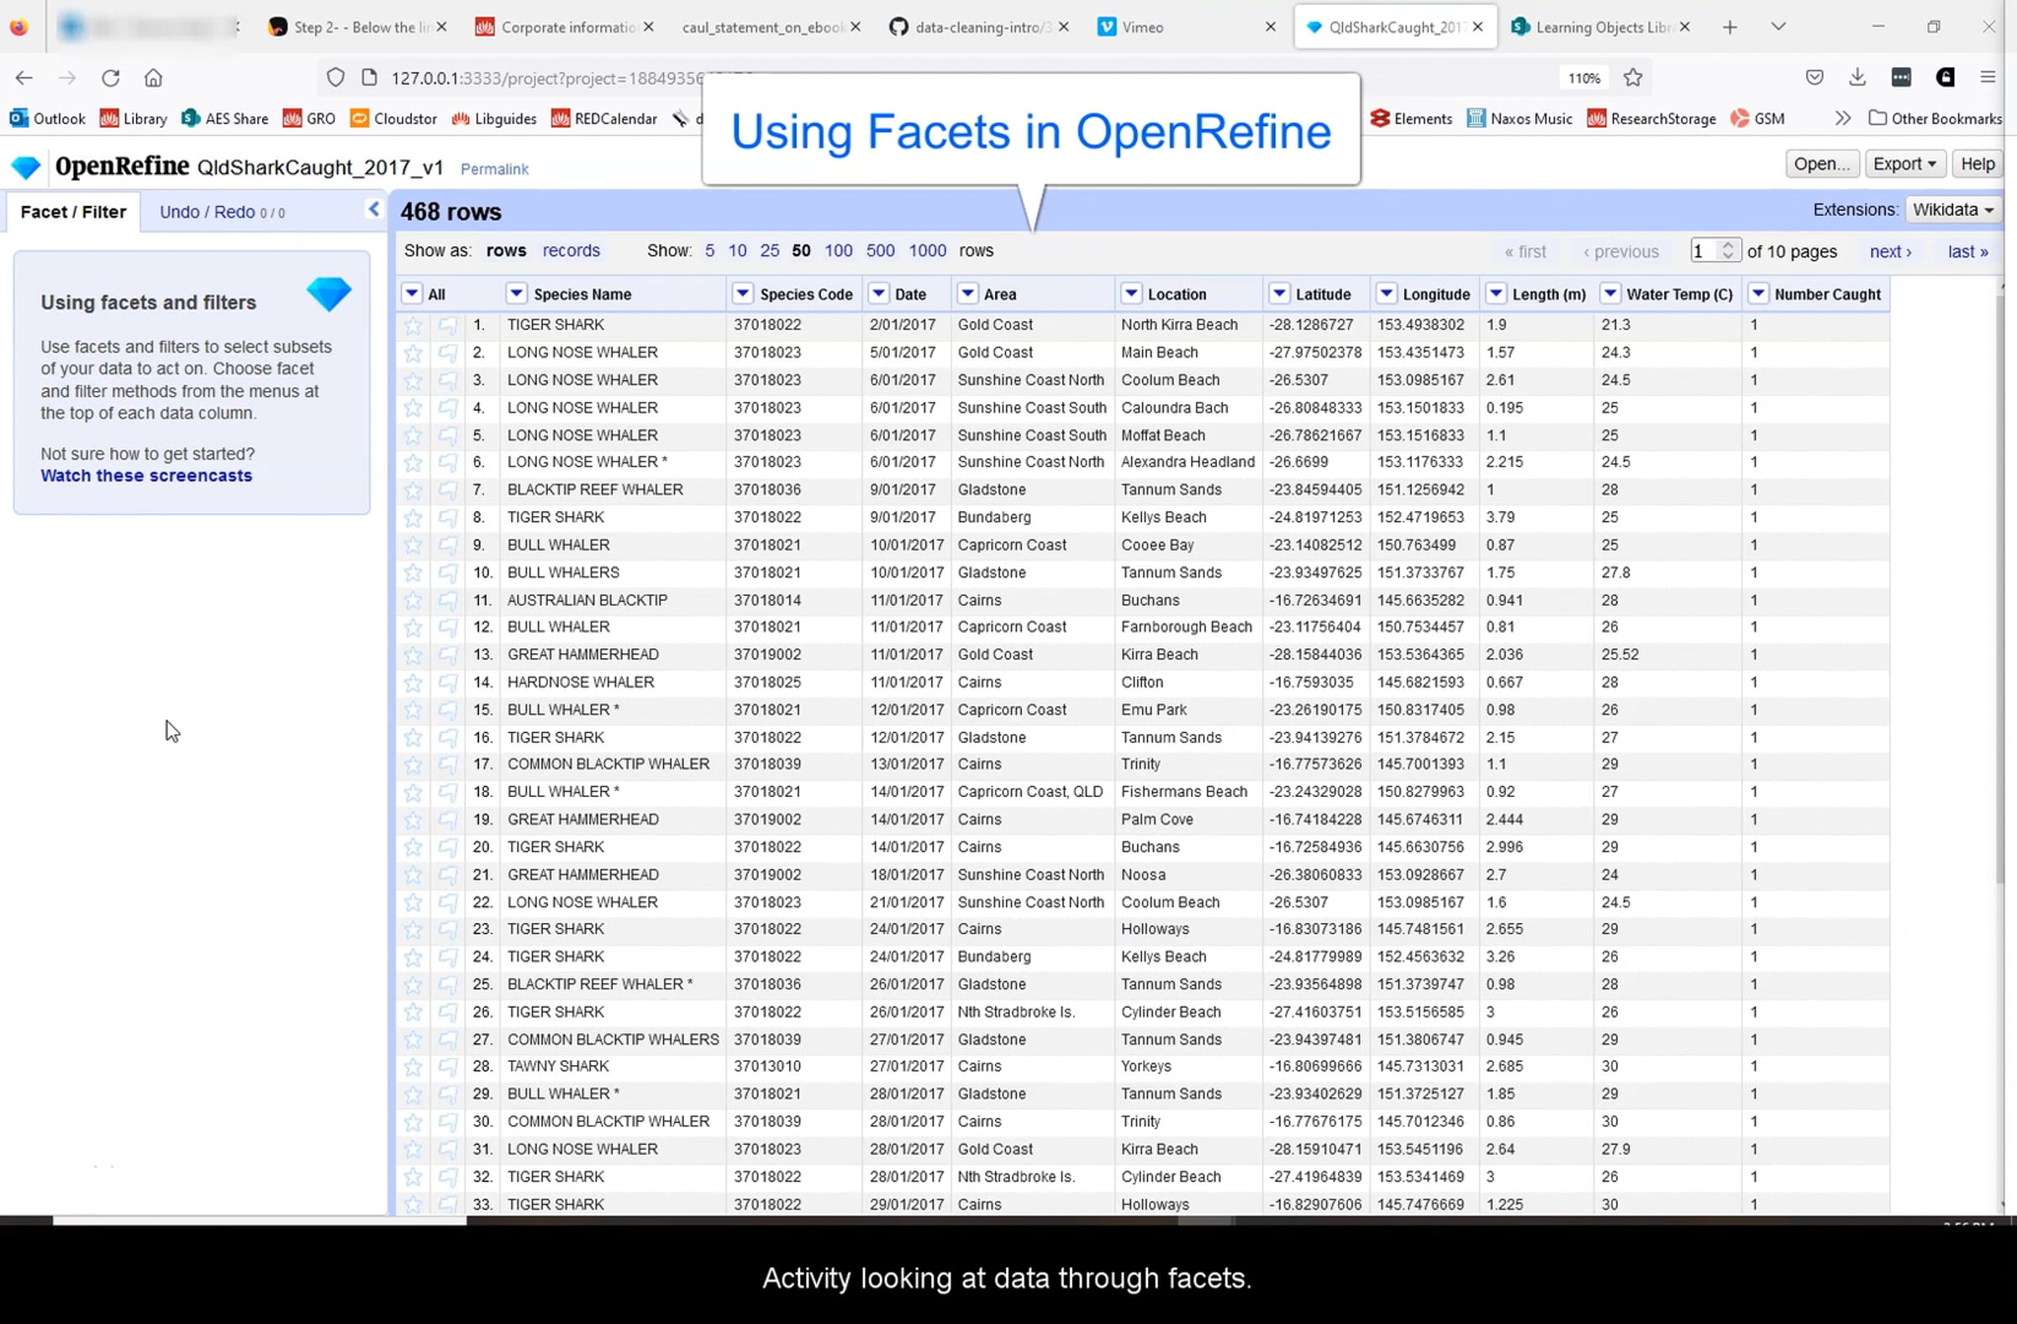Collapse the Facet/Filter side panel arrow
The height and width of the screenshot is (1324, 2017).
click(374, 209)
